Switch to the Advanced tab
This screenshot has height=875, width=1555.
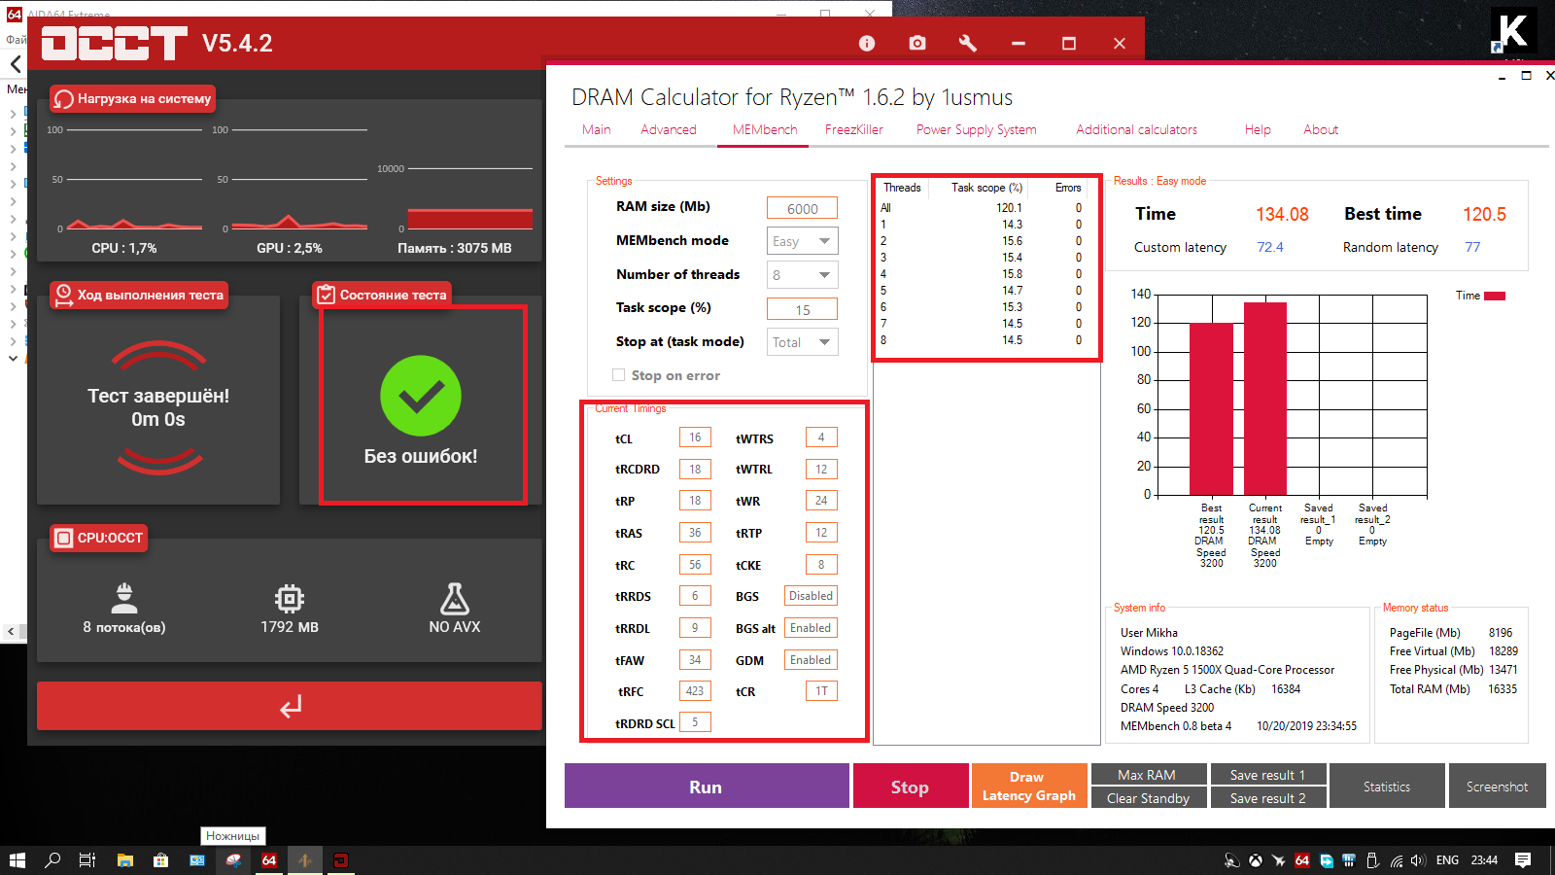click(669, 129)
